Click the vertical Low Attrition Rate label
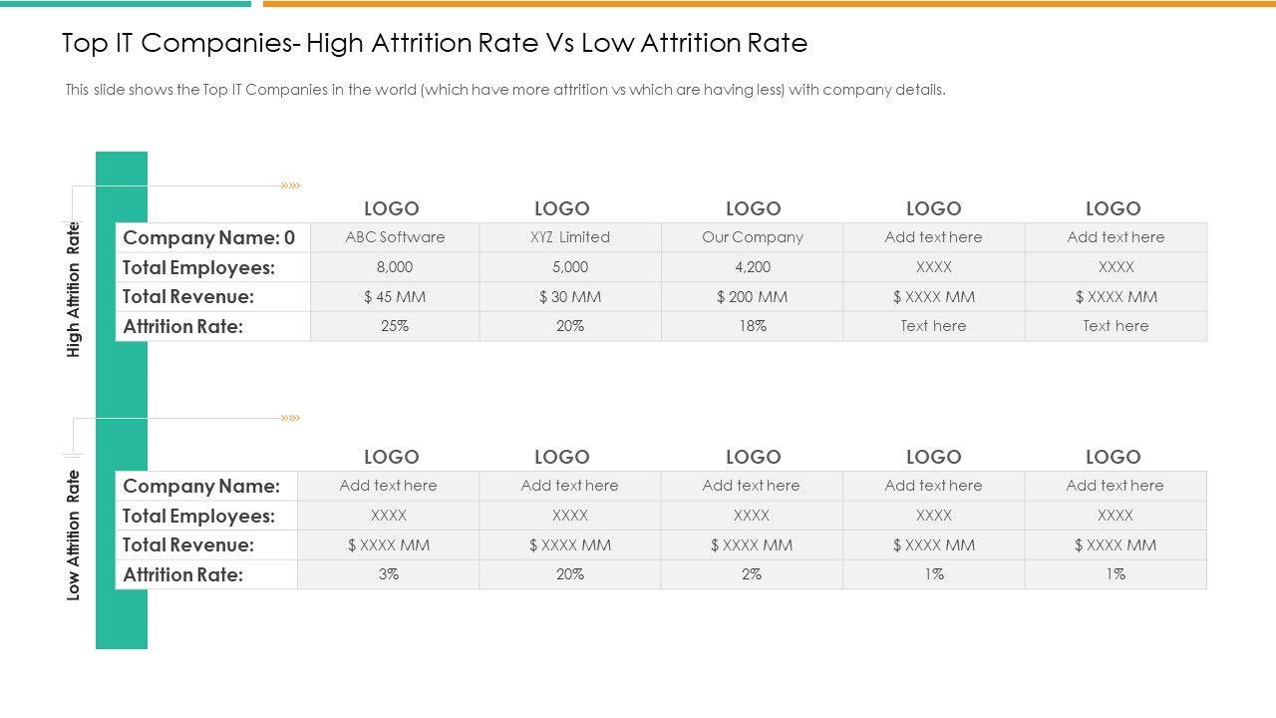 74,536
